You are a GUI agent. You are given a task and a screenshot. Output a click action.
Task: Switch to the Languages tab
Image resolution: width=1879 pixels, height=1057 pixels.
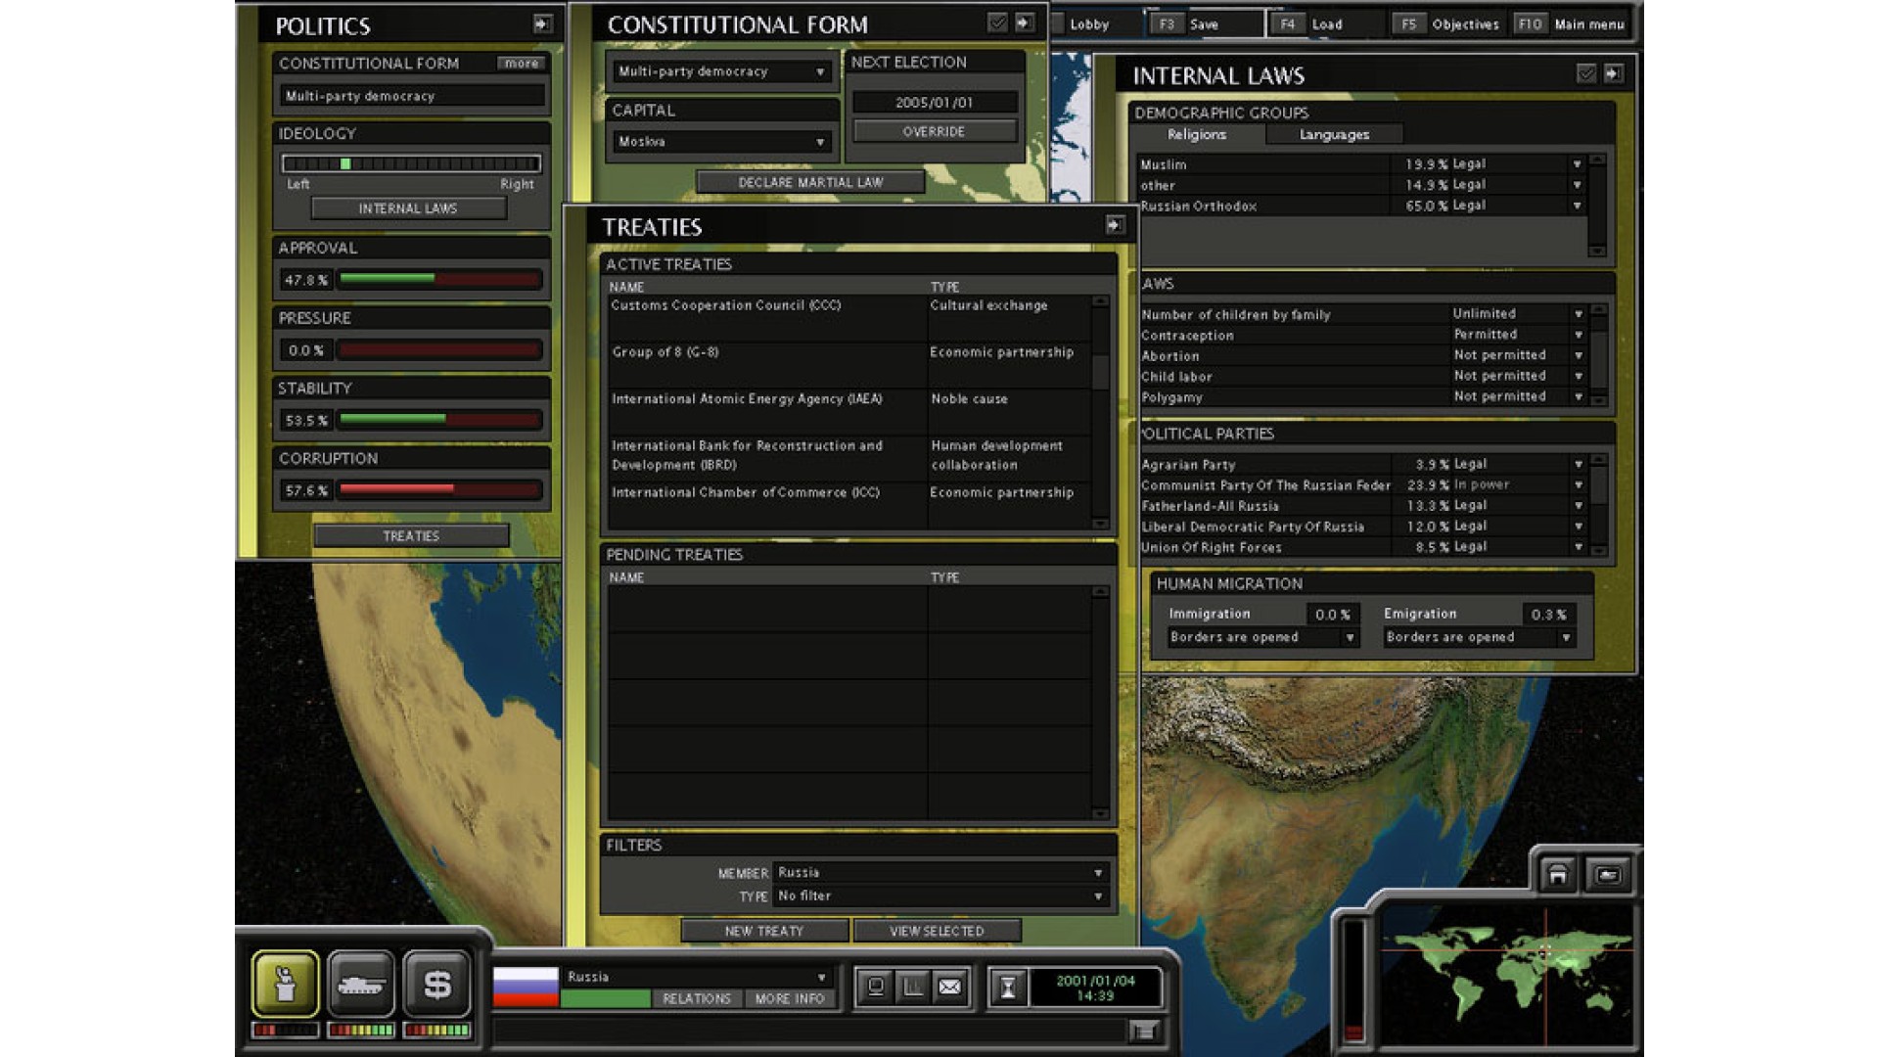coord(1334,134)
